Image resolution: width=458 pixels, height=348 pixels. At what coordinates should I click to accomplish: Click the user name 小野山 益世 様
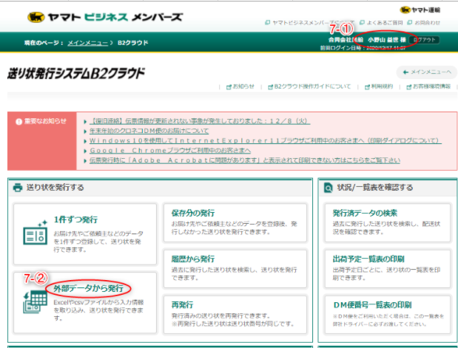[x=387, y=40]
